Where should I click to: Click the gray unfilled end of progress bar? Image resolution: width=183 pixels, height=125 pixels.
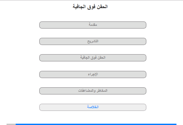point(11,124)
